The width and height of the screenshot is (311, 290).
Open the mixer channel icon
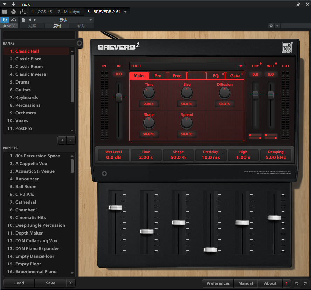click(x=5, y=12)
